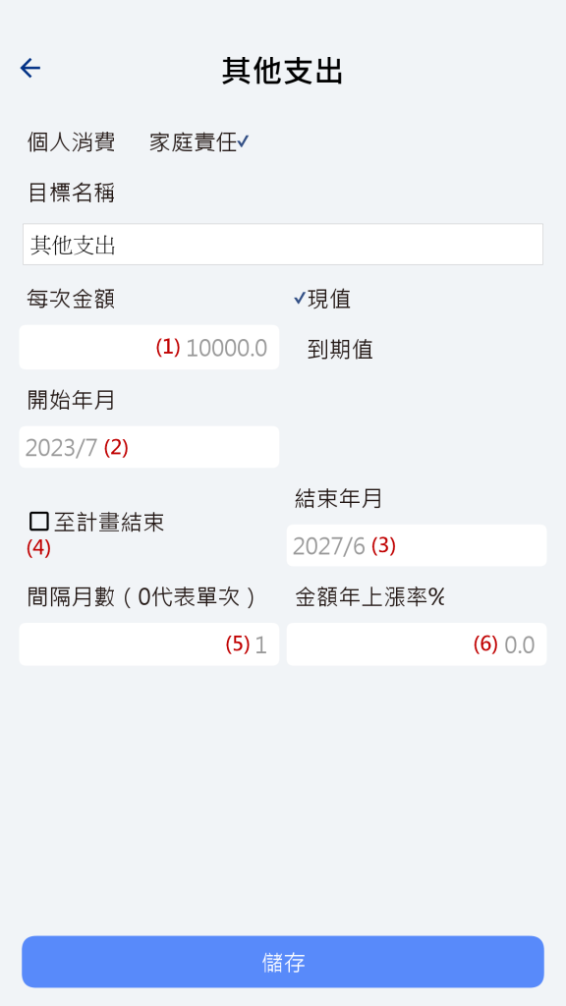Click the checkmark icon beside 現值
The width and height of the screenshot is (566, 1006).
pos(300,299)
